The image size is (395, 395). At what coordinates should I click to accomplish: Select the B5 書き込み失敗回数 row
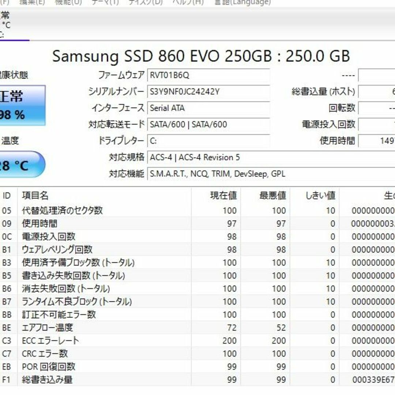point(197,276)
